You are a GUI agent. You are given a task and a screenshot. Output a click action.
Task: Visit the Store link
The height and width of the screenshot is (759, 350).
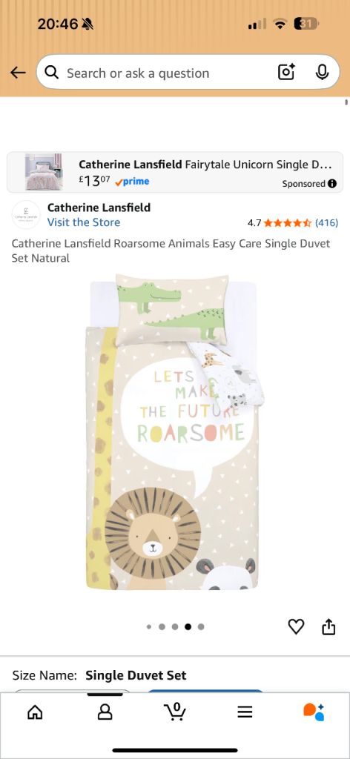84,222
